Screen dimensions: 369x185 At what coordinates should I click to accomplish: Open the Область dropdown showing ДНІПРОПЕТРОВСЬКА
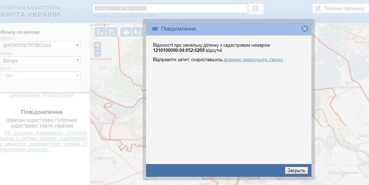tap(41, 45)
